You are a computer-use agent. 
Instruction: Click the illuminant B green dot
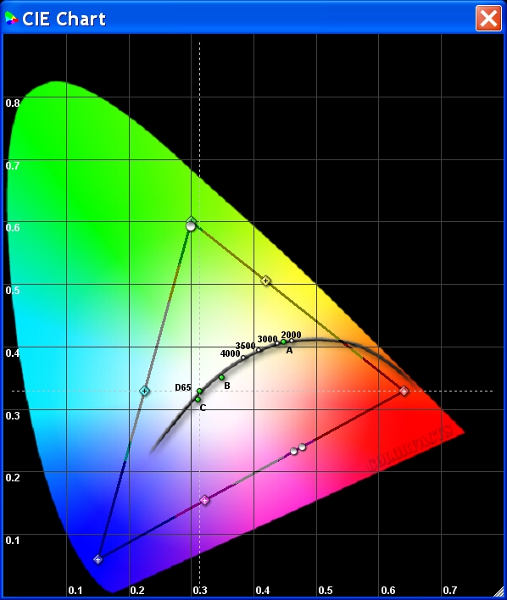[221, 377]
